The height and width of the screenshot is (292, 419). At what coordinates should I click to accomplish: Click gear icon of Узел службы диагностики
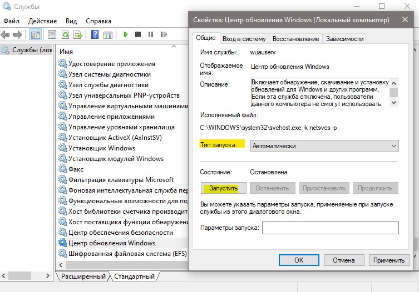62,84
